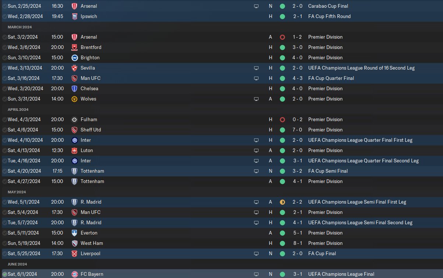Image resolution: width=443 pixels, height=278 pixels.
Task: Click the Wolves club crest
Action: tap(74, 99)
